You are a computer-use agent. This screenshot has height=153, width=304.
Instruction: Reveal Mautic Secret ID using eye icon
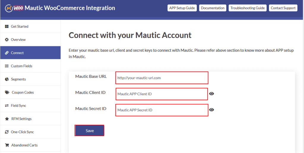coord(211,110)
